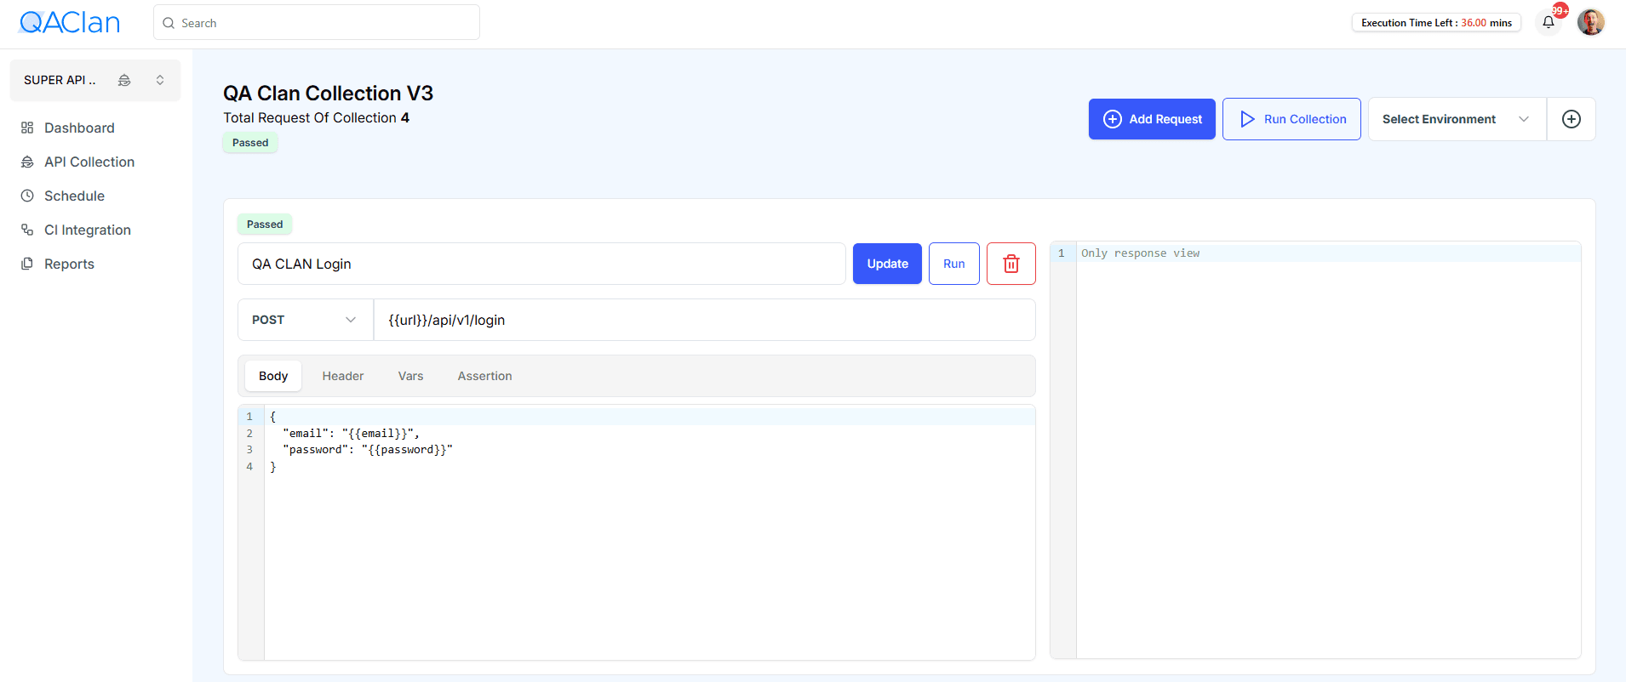Run the QA CLAN Login request

(x=954, y=264)
